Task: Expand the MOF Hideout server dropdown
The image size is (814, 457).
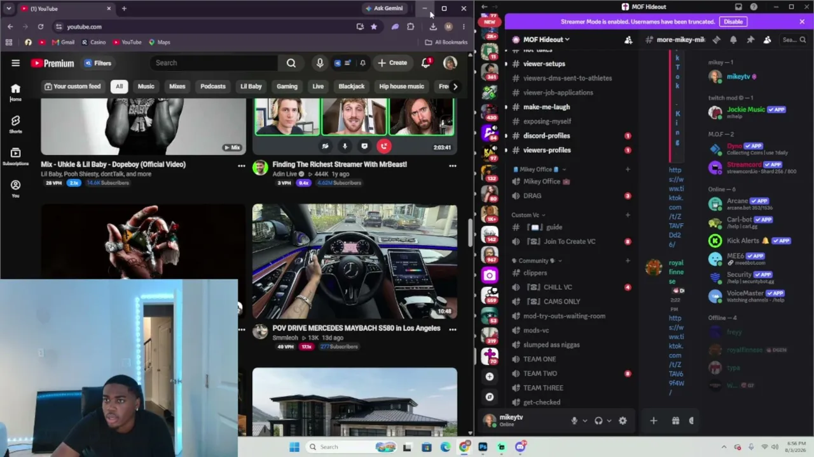Action: pyautogui.click(x=546, y=39)
